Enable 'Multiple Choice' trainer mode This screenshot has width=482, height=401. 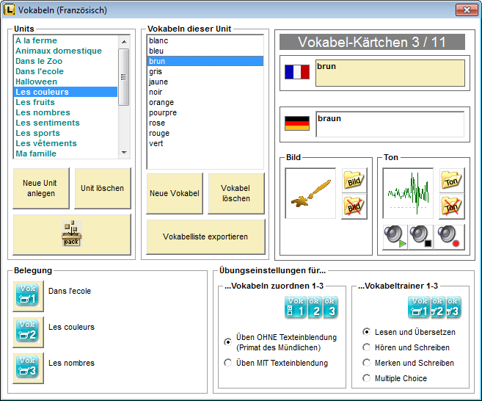tap(367, 378)
